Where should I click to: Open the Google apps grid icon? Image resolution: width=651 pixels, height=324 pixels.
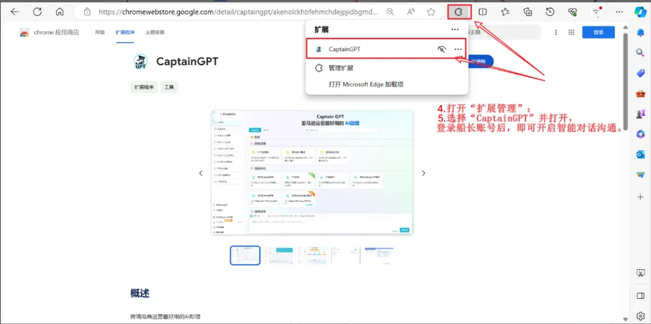(572, 32)
